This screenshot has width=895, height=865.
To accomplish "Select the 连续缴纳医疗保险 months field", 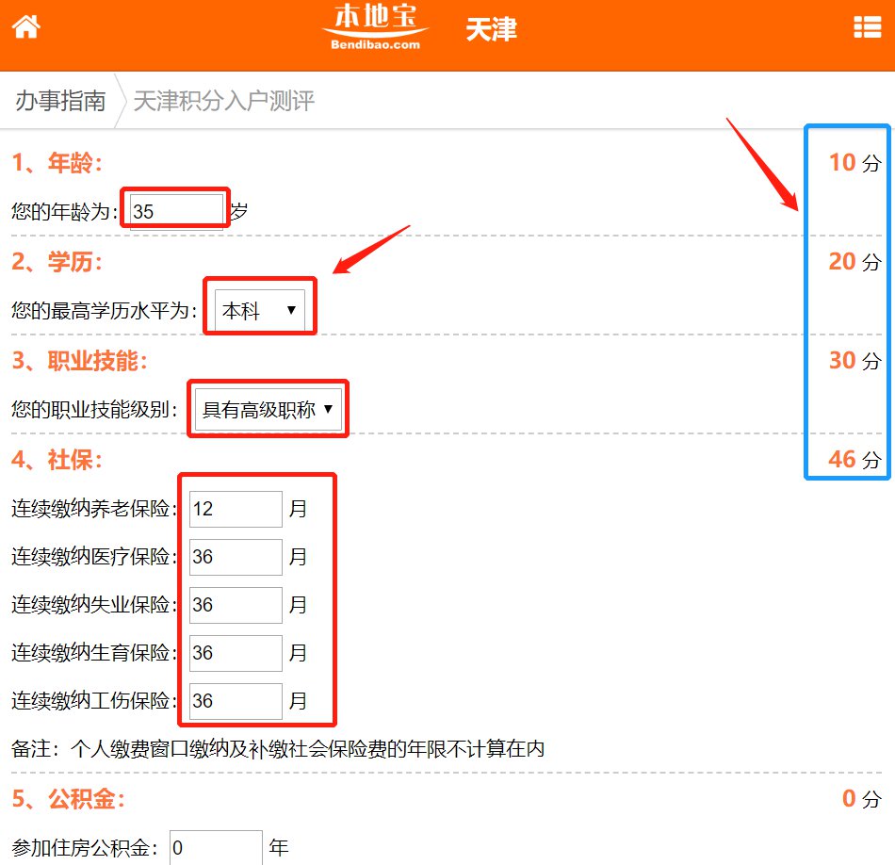I will pyautogui.click(x=236, y=558).
